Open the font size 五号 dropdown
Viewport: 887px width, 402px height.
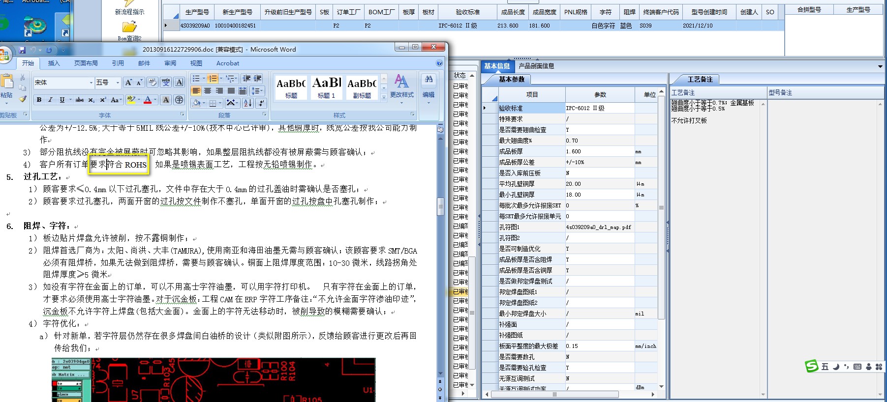click(118, 83)
